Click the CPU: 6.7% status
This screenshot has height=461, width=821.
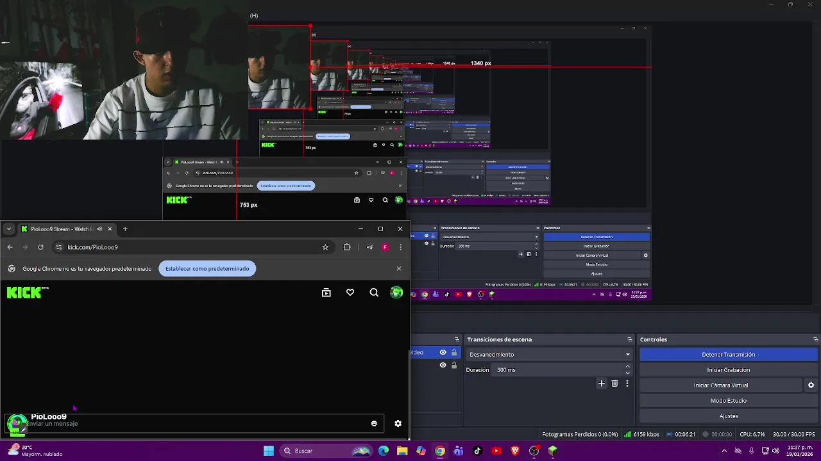[752, 434]
